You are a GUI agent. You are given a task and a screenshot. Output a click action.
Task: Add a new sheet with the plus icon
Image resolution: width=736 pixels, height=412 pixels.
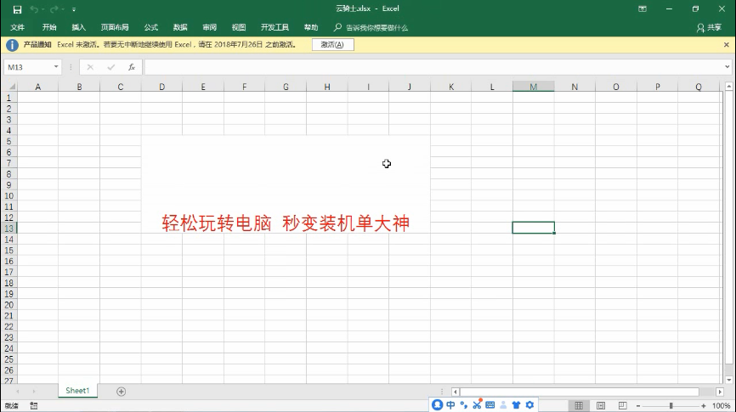tap(121, 392)
